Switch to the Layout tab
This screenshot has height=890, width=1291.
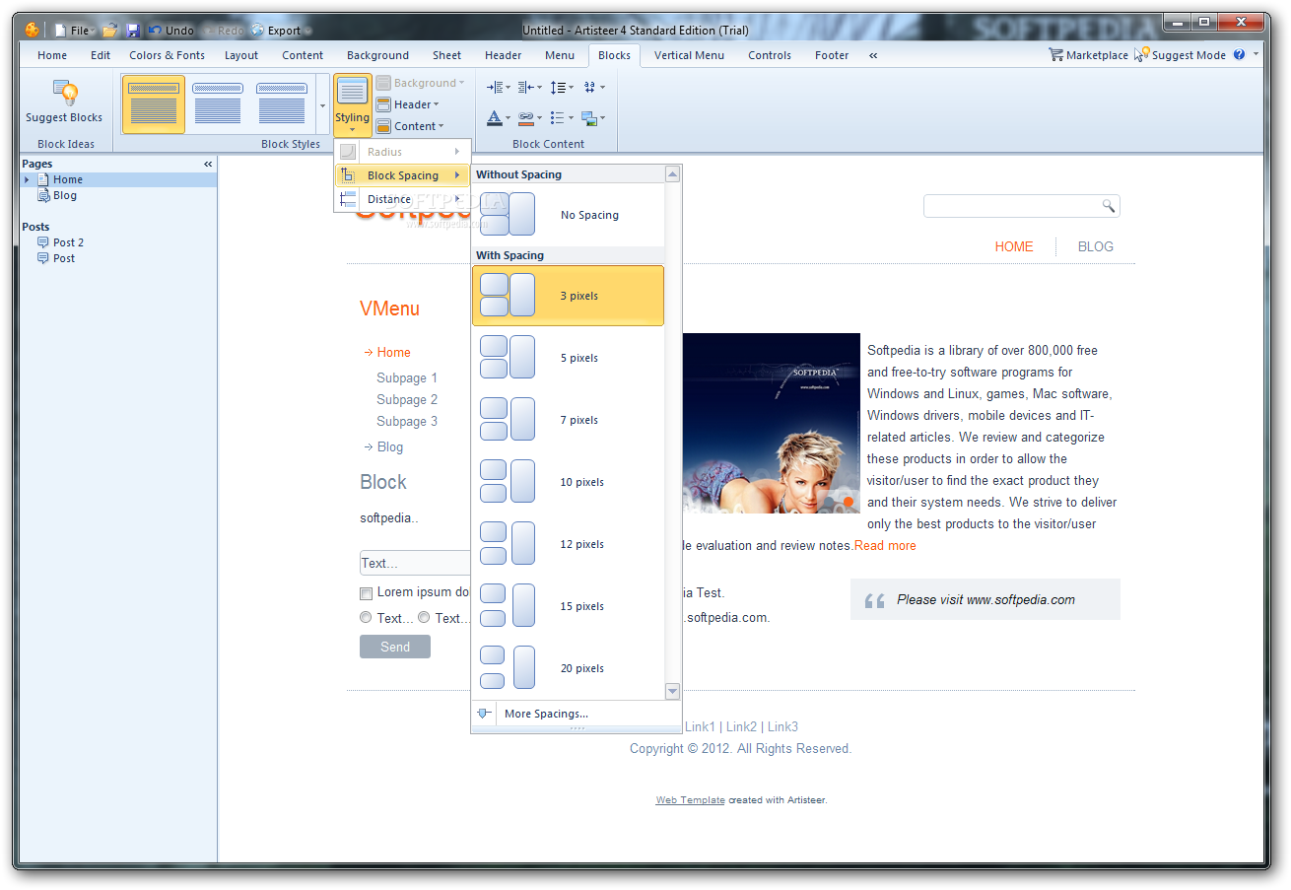tap(240, 55)
